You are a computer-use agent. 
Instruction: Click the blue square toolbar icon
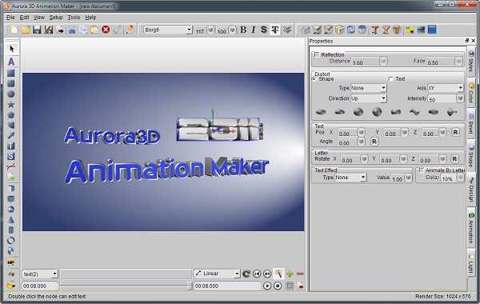pos(432,30)
